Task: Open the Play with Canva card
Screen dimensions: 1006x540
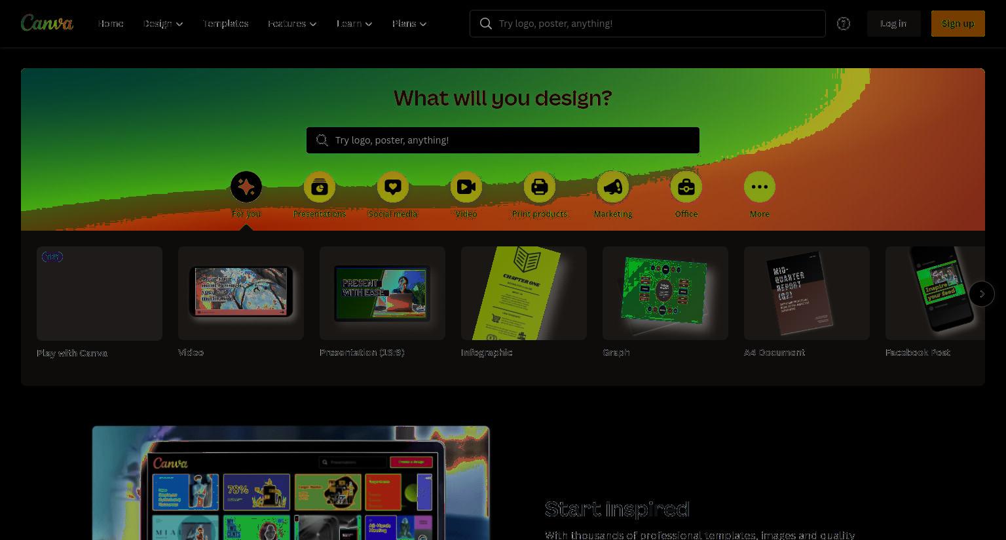Action: [100, 293]
